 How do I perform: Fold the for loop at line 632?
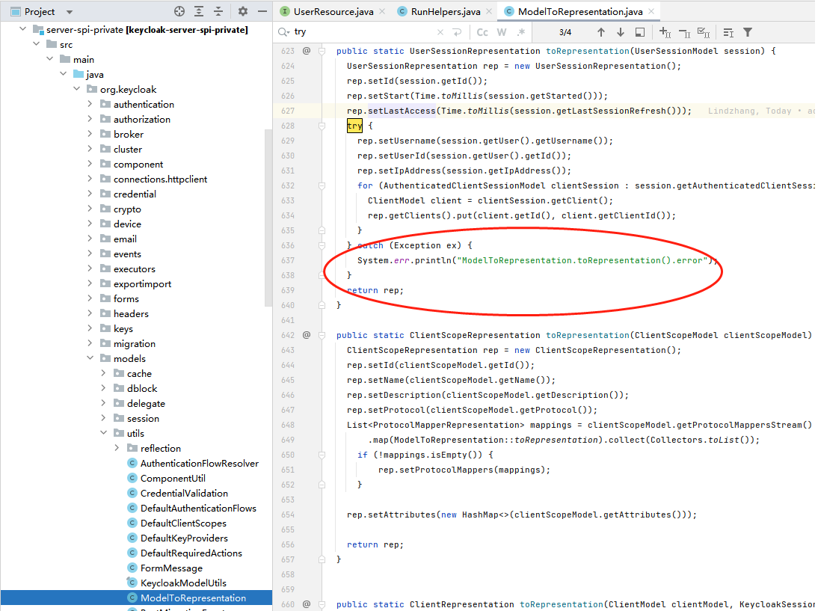pos(322,185)
